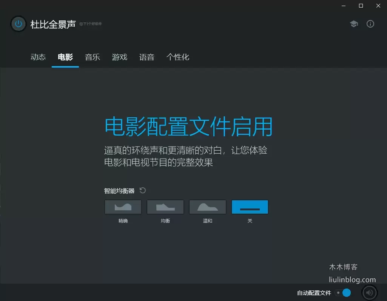Disable the 自动配置文件 switch
This screenshot has width=387, height=301.
click(x=343, y=293)
